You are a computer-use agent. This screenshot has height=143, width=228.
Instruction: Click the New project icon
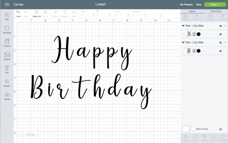pos(7,15)
